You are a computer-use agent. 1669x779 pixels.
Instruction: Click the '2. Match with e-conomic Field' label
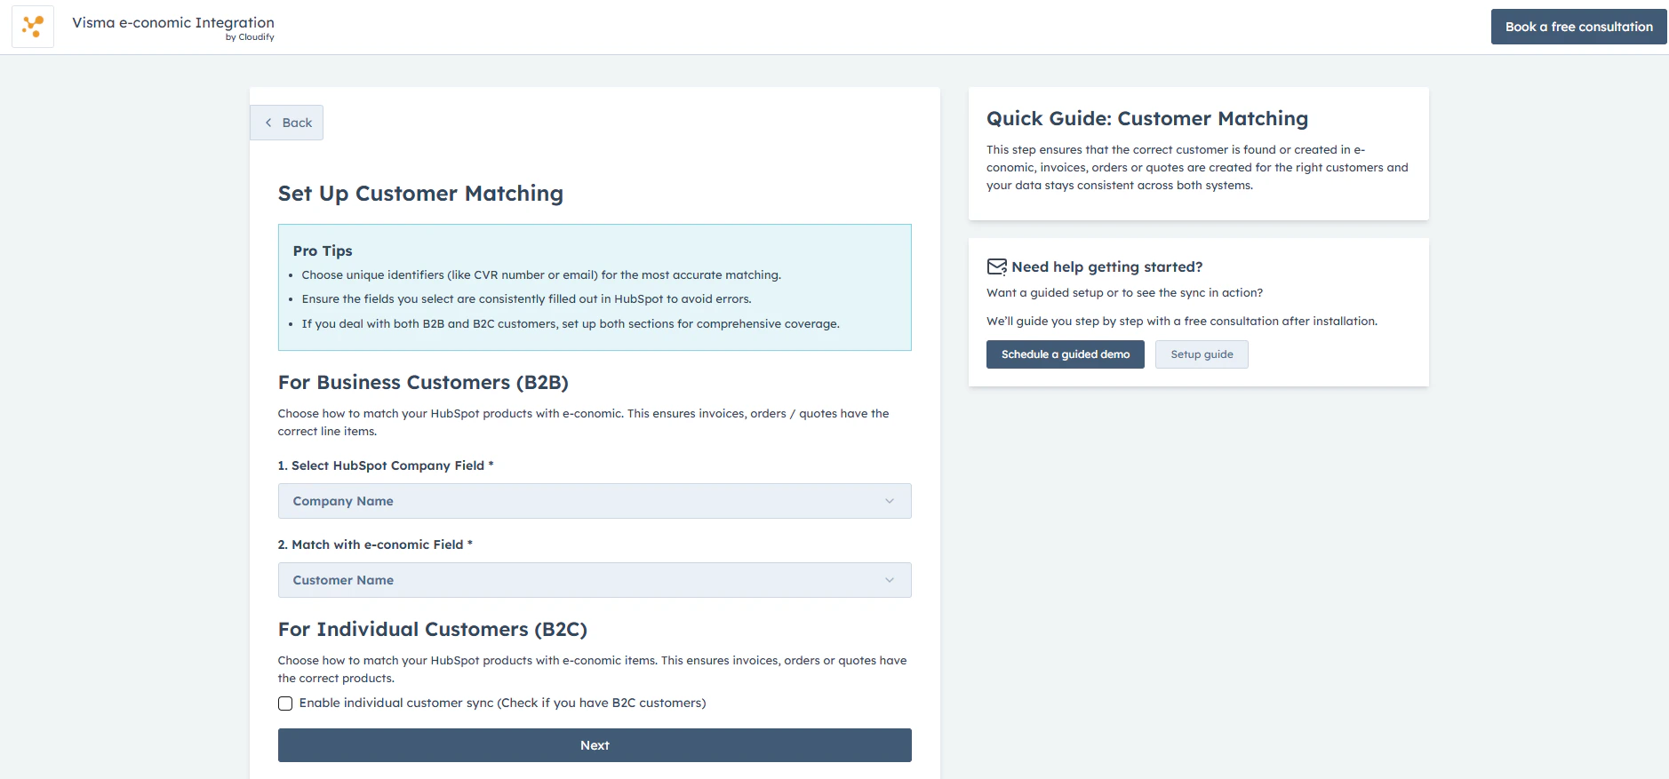point(375,545)
